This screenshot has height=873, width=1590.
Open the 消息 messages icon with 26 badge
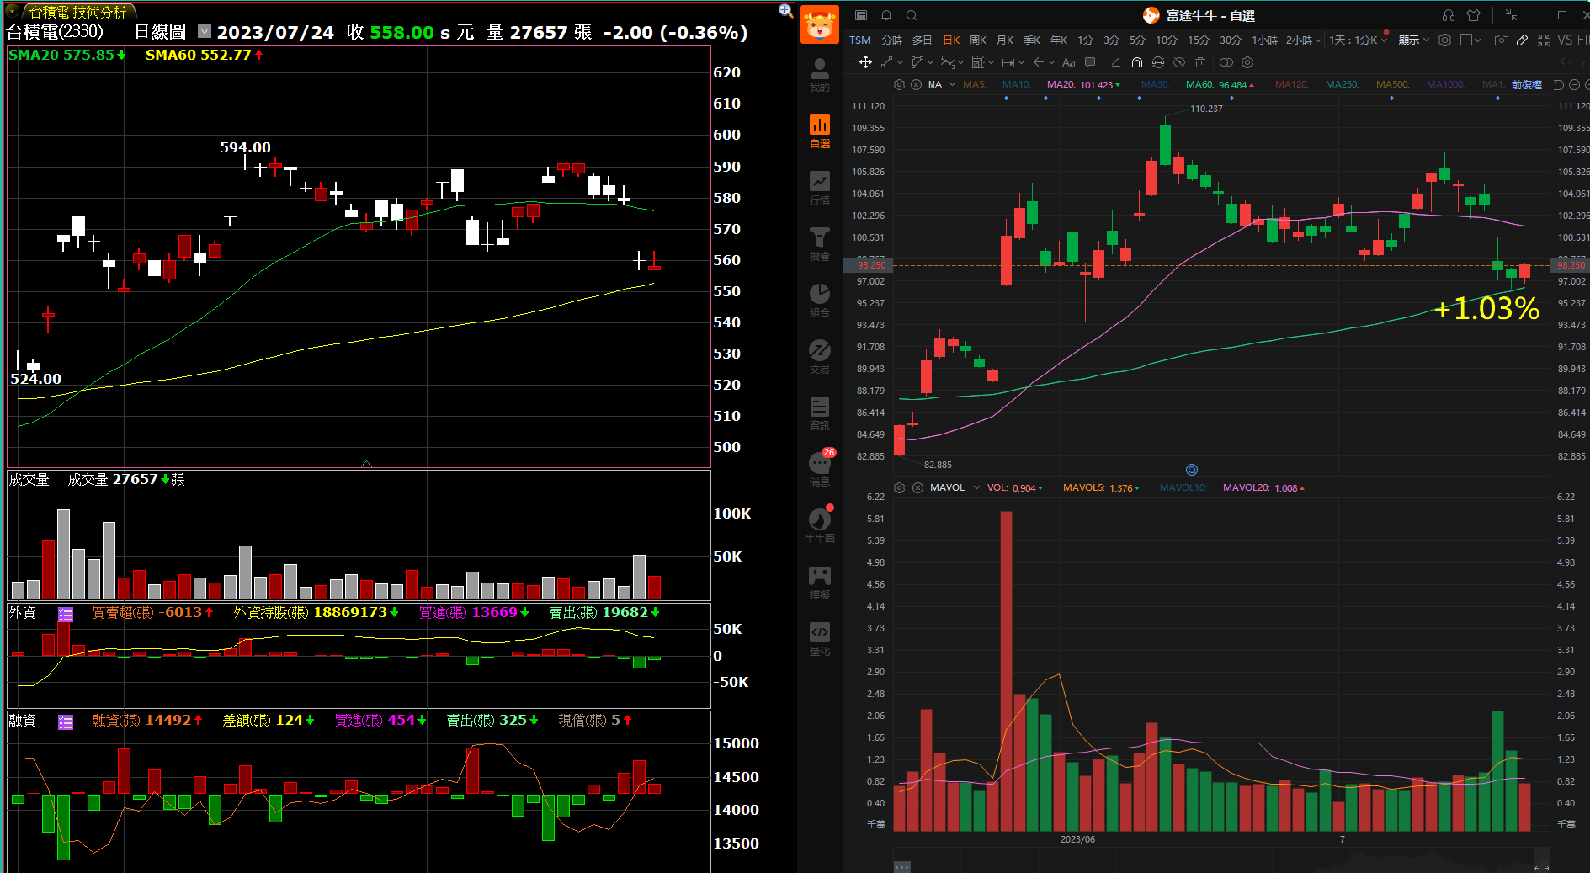pyautogui.click(x=820, y=468)
